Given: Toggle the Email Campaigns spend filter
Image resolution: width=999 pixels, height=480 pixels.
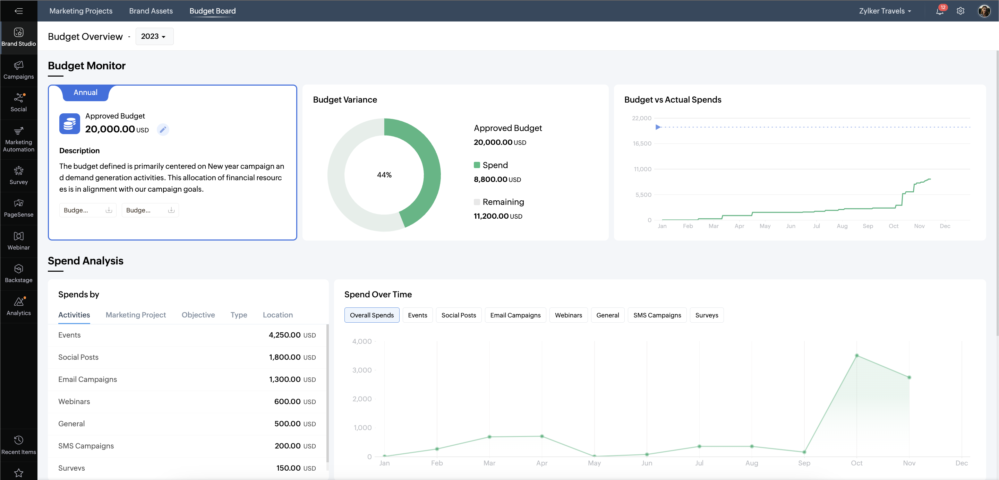Looking at the screenshot, I should click(515, 315).
